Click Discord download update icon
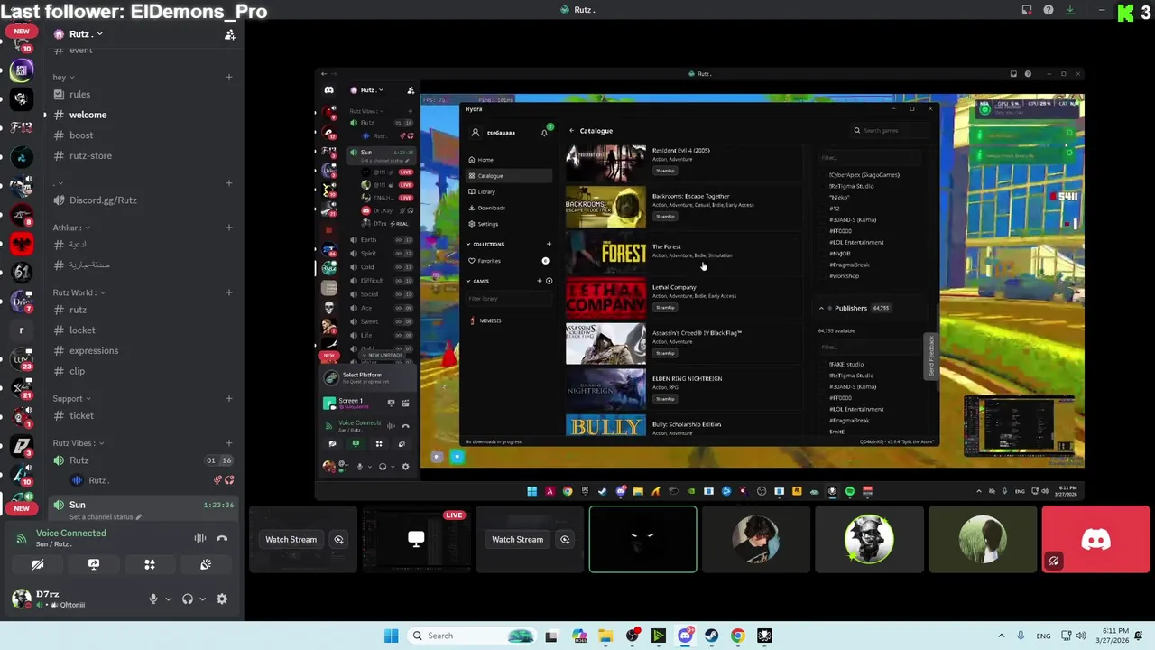 [1070, 10]
